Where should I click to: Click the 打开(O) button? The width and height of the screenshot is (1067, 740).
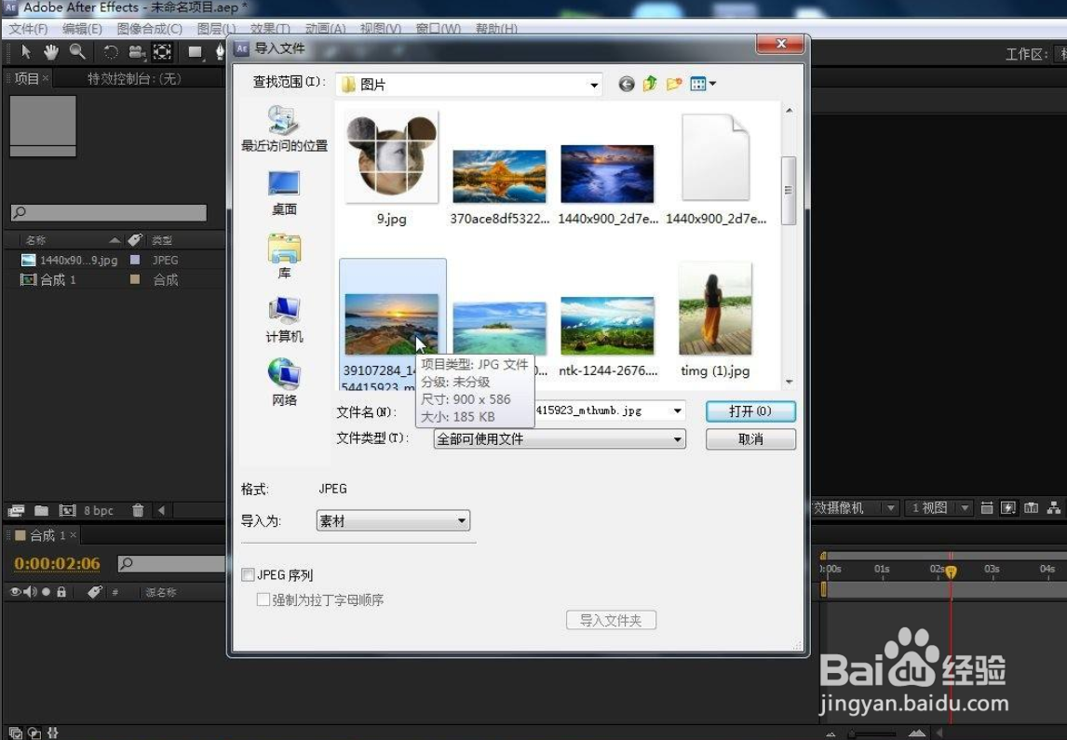[750, 411]
